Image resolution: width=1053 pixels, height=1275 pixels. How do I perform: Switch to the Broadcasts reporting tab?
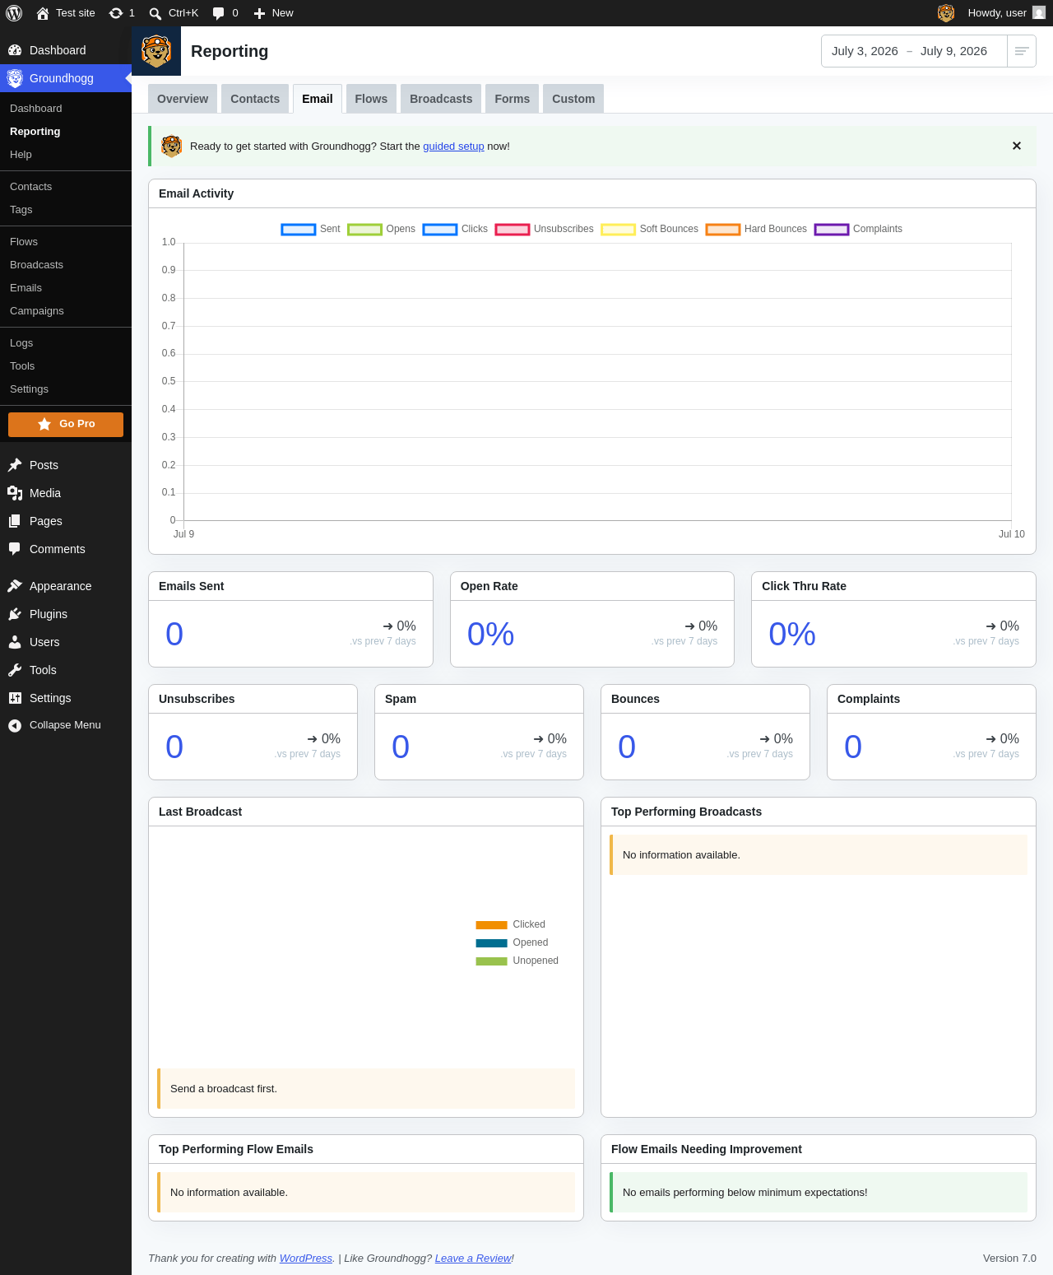click(441, 99)
